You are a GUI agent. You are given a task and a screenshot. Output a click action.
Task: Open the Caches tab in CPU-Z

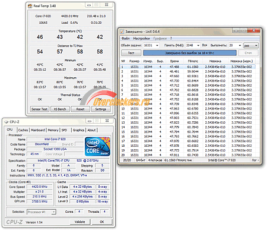tap(23, 130)
